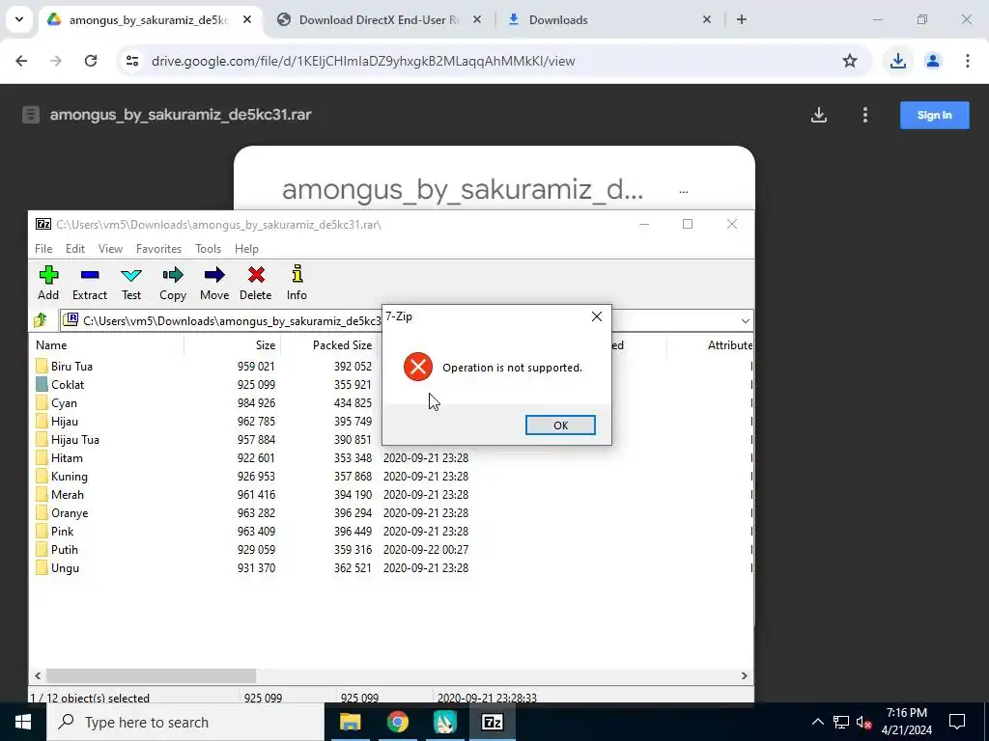
Task: Click the Copy toolbar icon
Action: point(173,275)
